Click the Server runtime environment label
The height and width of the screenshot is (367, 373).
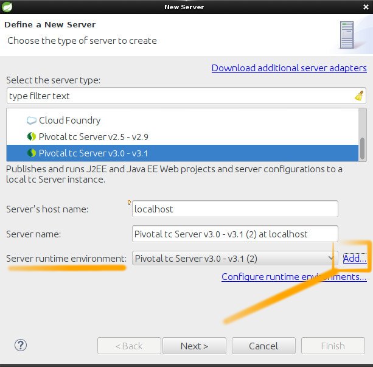[x=66, y=259]
